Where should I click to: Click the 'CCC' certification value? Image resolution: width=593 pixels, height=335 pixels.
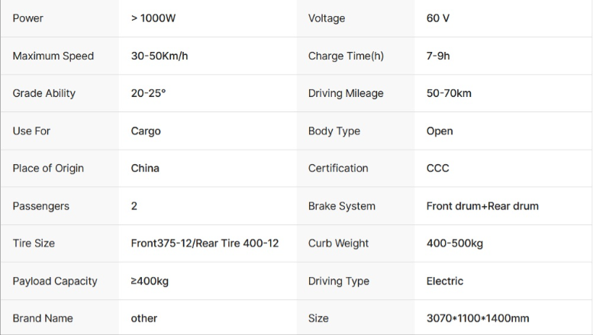coord(438,168)
